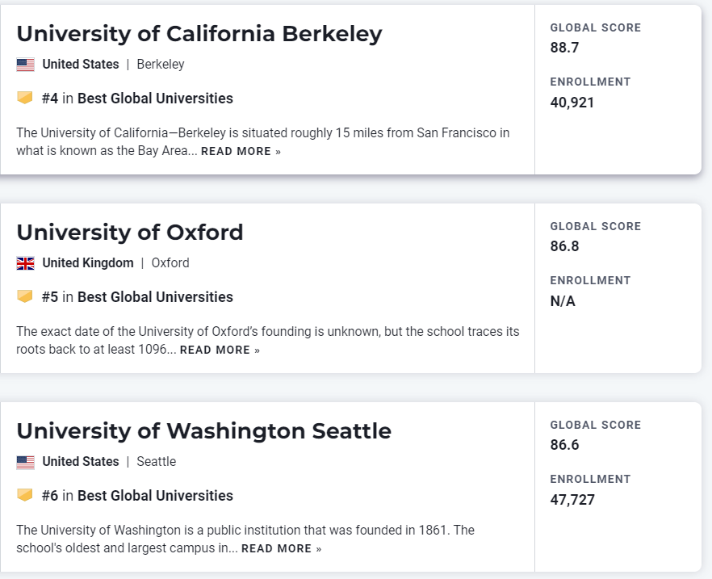712x579 pixels.
Task: Click Best Global Universities link for #4
Action: pyautogui.click(x=155, y=99)
